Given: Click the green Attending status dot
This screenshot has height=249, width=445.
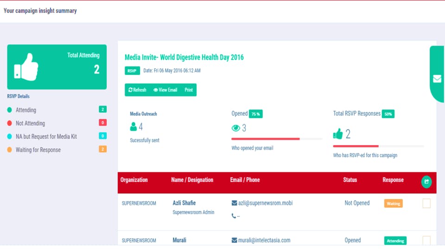Looking at the screenshot, I should coord(10,110).
